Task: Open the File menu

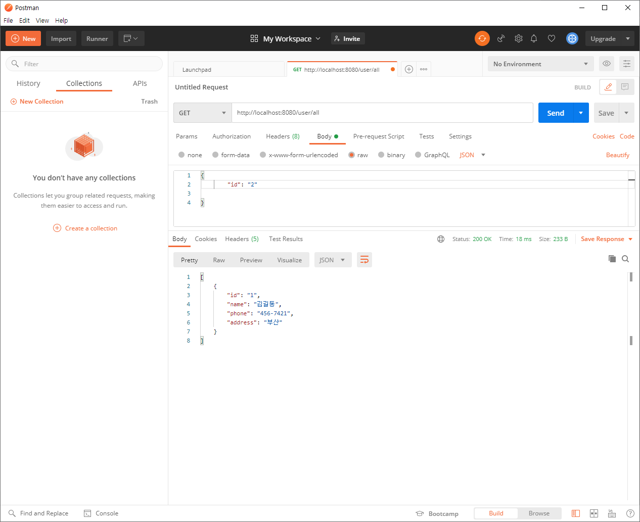Action: pos(8,20)
